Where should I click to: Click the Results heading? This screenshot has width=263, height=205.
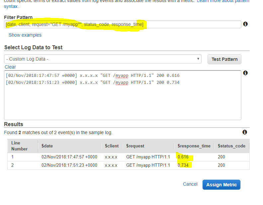click(14, 124)
